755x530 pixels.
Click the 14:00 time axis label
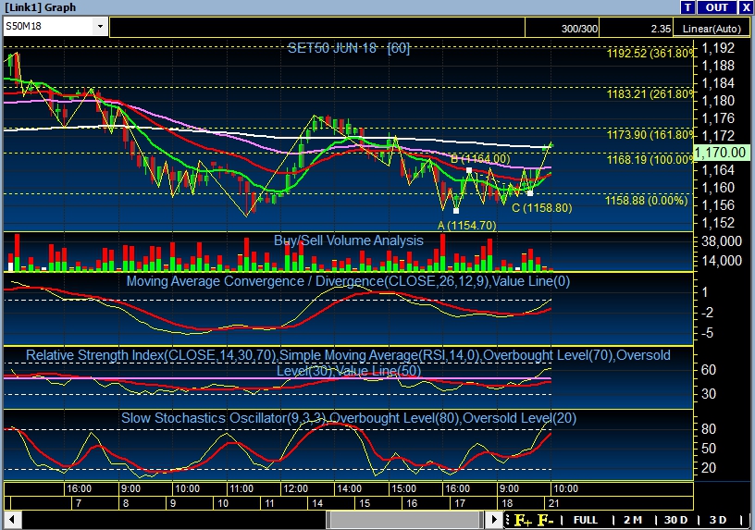click(x=349, y=488)
